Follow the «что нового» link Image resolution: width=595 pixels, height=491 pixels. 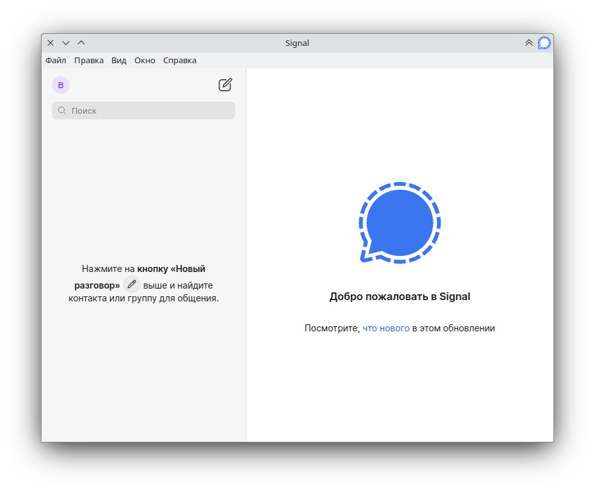click(x=386, y=328)
